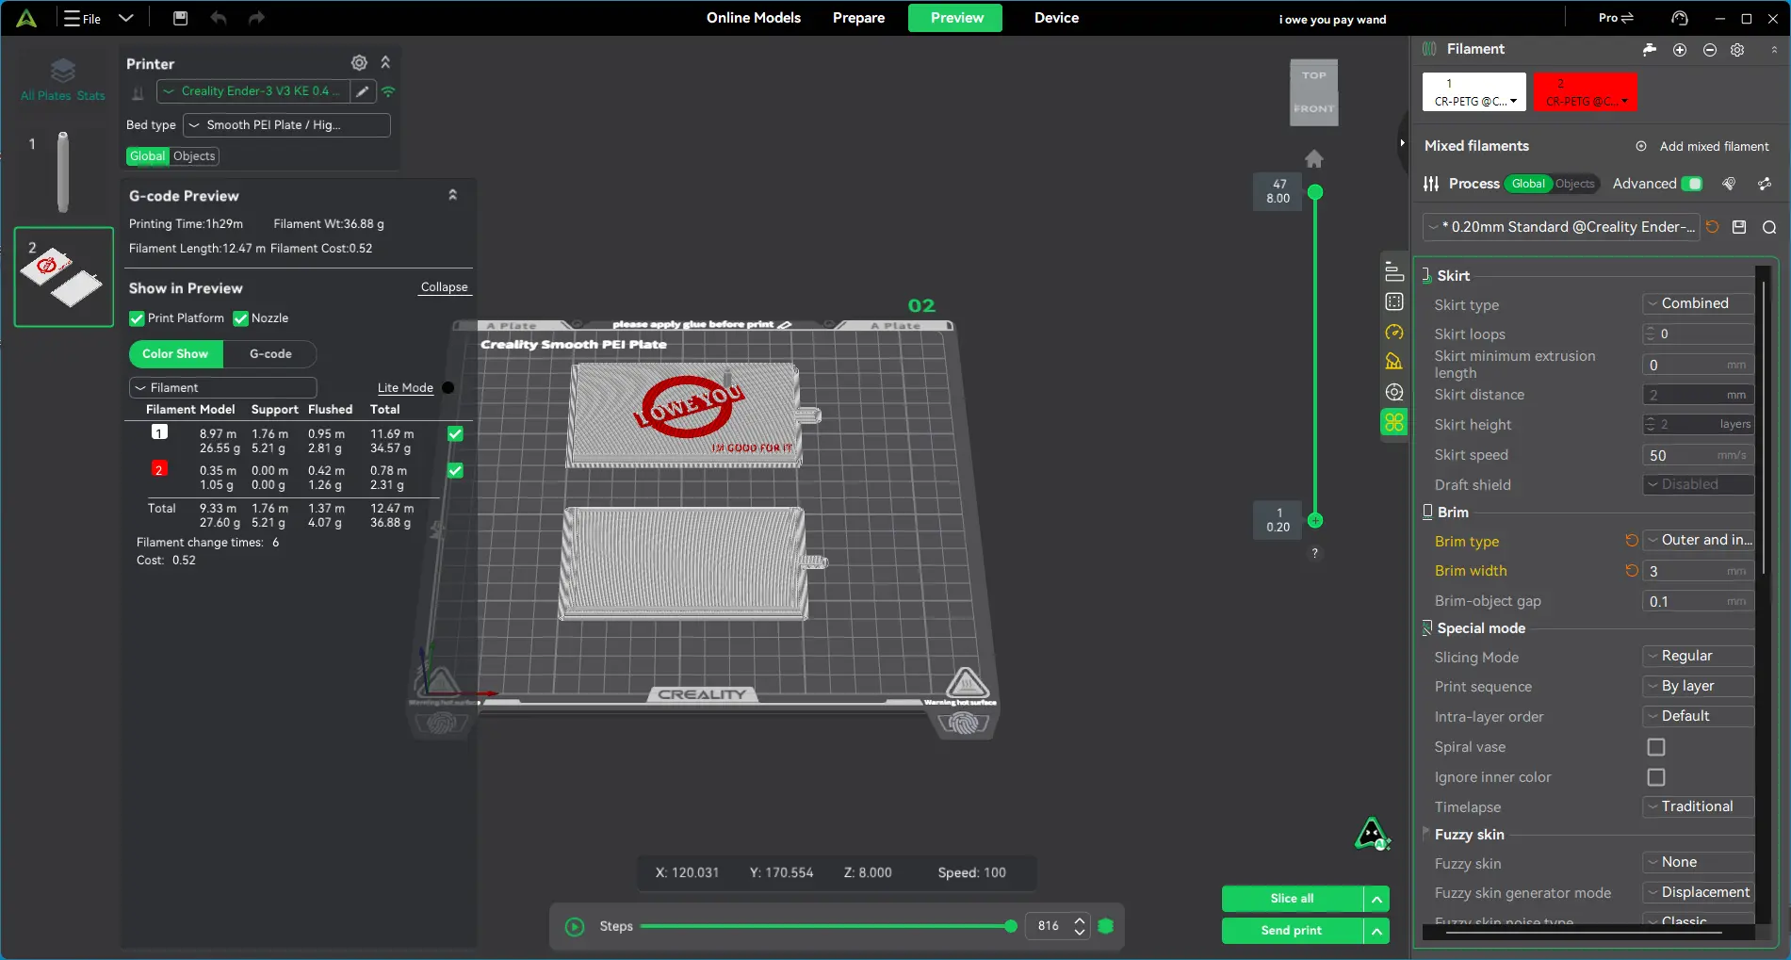Click the sync filament icon in Filament header
The width and height of the screenshot is (1791, 960).
[x=1650, y=50]
